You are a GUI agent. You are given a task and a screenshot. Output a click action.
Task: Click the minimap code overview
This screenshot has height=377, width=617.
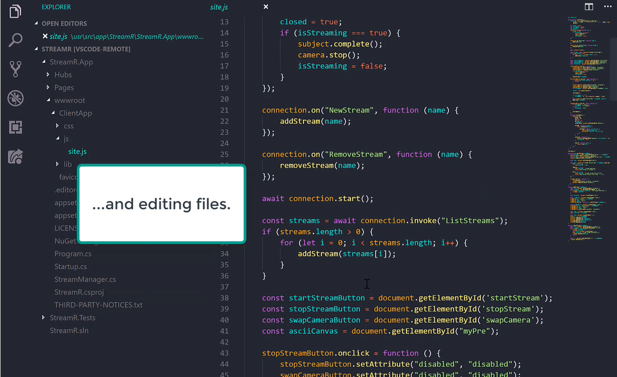click(x=589, y=130)
